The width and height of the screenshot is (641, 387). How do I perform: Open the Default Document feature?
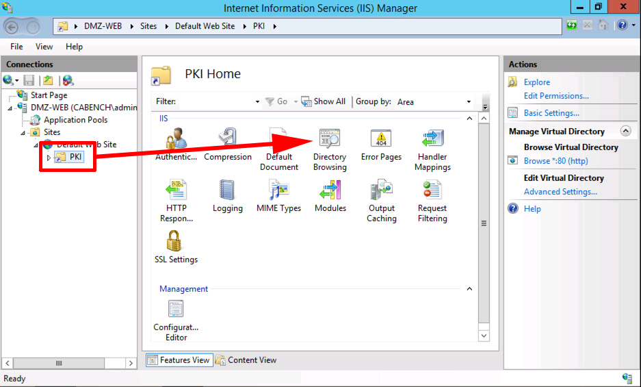coord(279,149)
